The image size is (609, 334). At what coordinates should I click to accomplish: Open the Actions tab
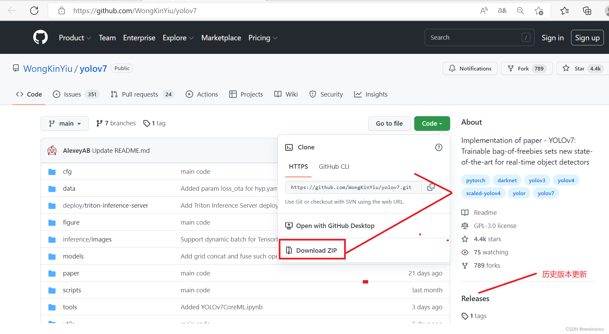click(202, 94)
